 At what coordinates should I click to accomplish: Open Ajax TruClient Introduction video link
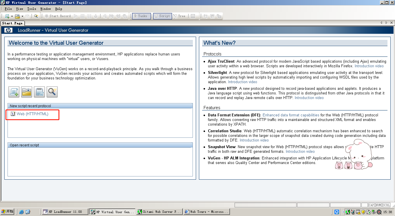point(369,66)
